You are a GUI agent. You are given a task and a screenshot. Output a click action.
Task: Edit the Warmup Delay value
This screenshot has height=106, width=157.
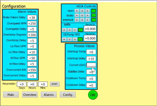click(x=91, y=58)
